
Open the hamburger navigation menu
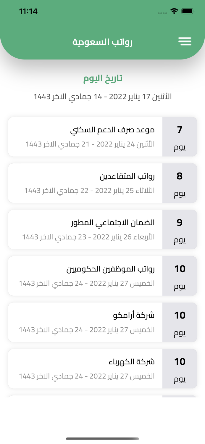(185, 41)
